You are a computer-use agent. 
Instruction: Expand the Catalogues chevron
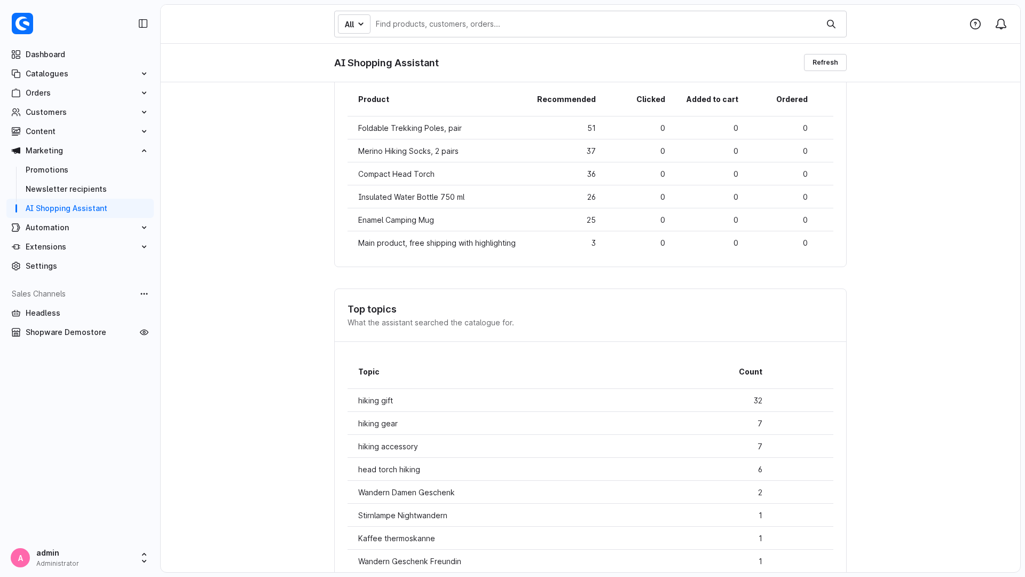[144, 74]
